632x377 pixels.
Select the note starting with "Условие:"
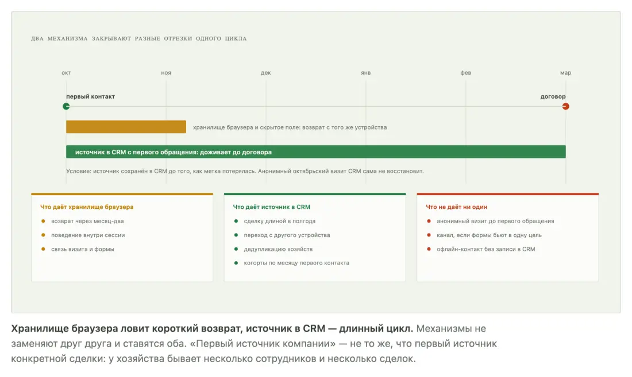click(245, 171)
